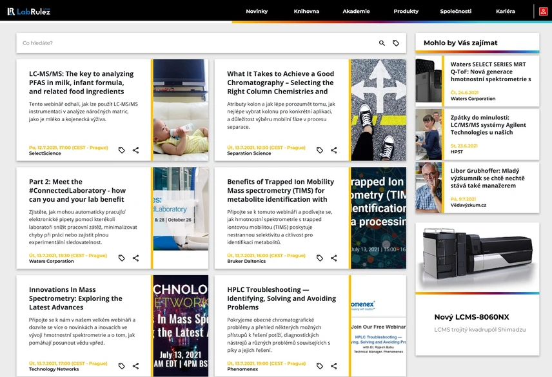
Task: Click the Waters instrument thumbnail in sidebar
Action: pos(428,81)
